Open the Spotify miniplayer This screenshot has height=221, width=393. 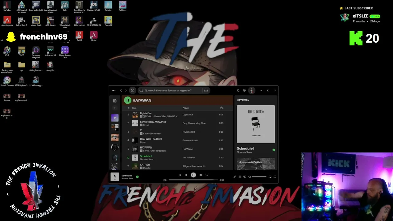[270, 177]
